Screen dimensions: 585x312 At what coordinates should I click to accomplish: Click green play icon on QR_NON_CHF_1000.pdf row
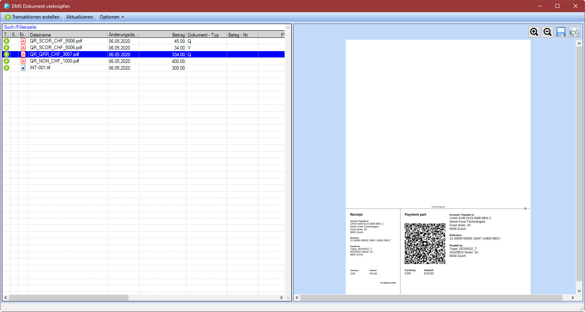click(6, 61)
